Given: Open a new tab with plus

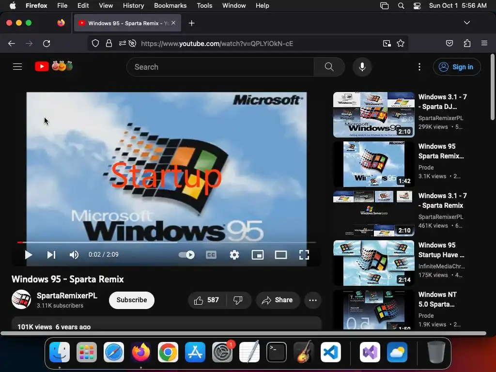Looking at the screenshot, I should point(192,23).
